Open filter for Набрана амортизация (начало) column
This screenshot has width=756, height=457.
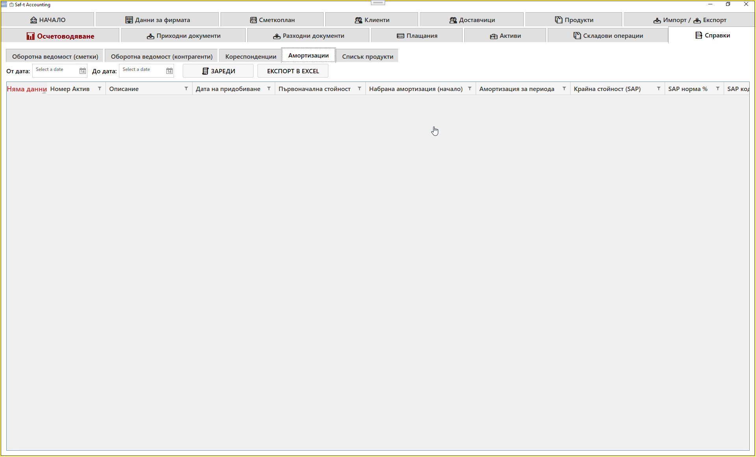click(470, 89)
